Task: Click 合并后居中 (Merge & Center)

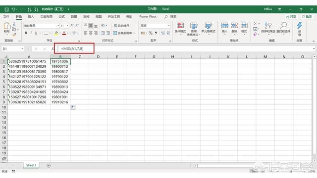Action: (123, 33)
